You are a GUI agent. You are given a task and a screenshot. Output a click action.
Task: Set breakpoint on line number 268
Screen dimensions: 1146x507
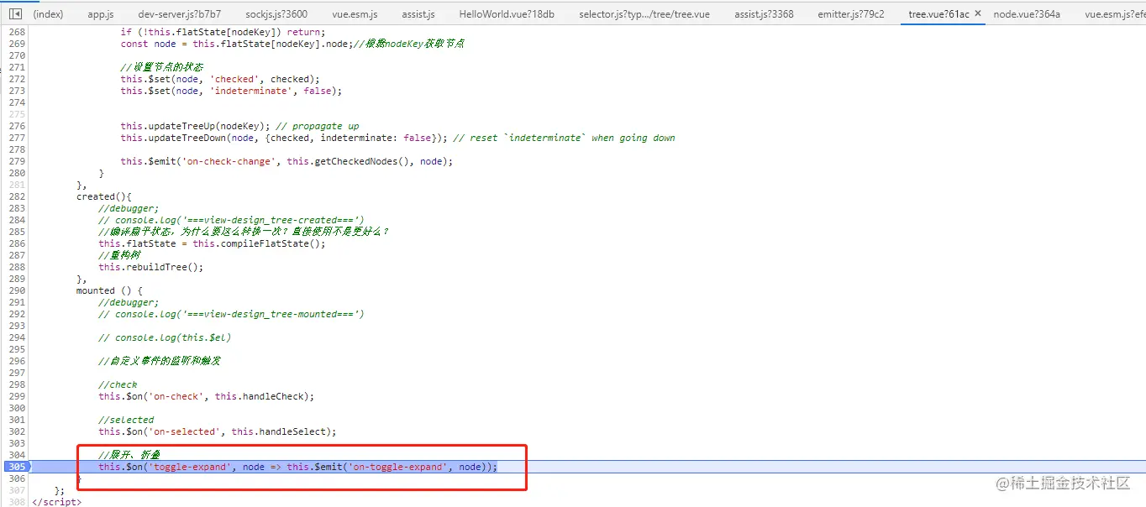coord(17,32)
